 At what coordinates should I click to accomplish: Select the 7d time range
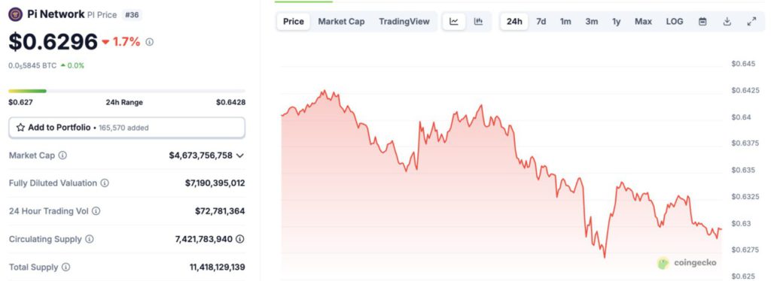pyautogui.click(x=541, y=22)
